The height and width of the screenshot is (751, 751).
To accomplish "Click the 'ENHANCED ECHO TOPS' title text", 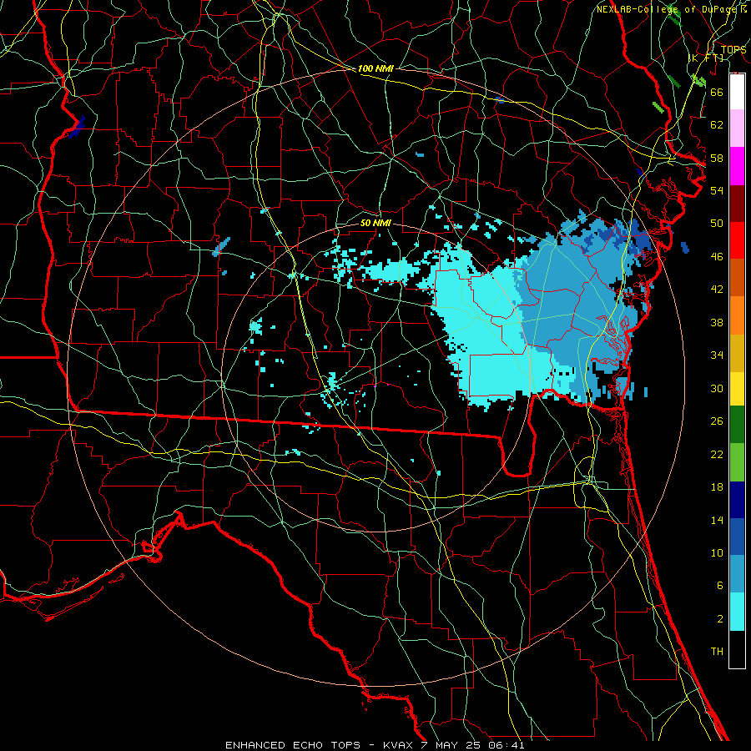I will (293, 745).
